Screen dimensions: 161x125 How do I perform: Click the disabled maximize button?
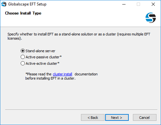138,4
